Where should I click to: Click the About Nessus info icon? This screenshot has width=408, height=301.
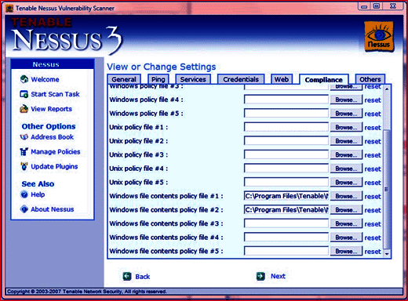(x=24, y=209)
